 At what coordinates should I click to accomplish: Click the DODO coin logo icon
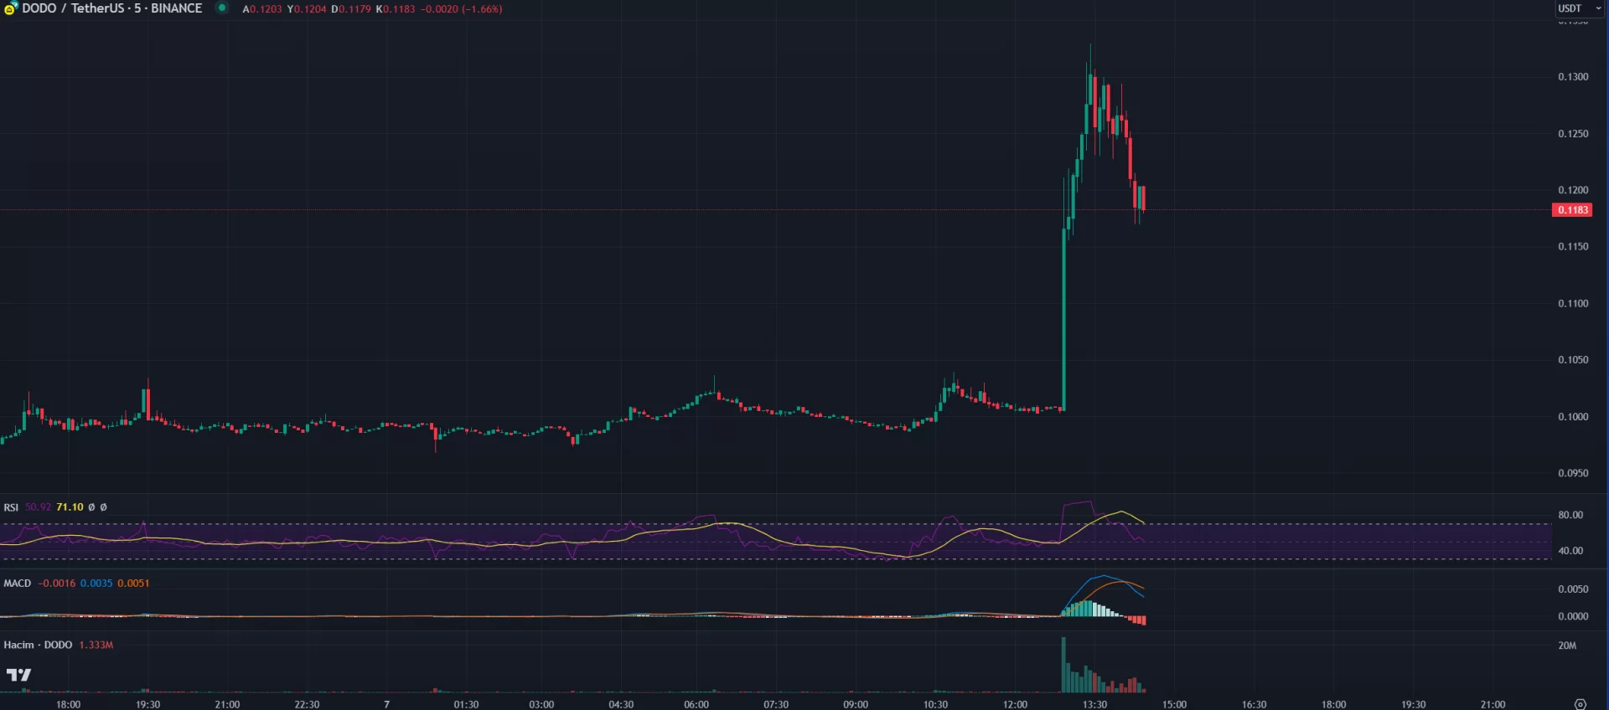10,8
